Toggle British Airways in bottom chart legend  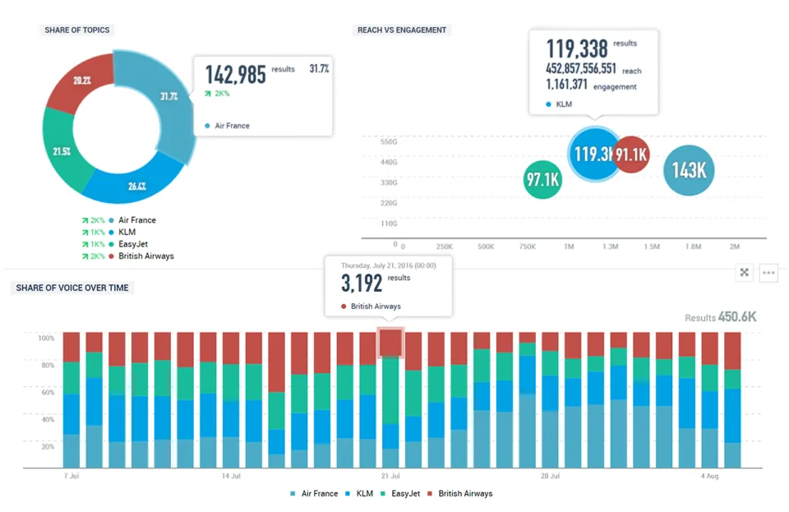point(460,493)
